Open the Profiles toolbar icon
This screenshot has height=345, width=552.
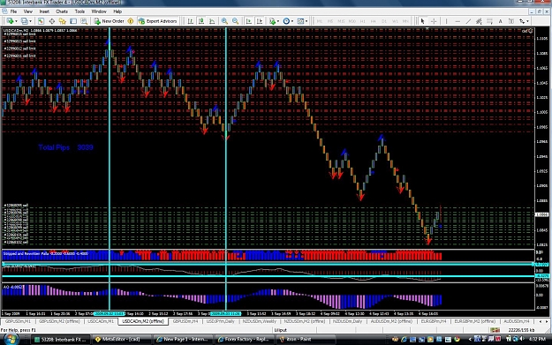[24, 21]
